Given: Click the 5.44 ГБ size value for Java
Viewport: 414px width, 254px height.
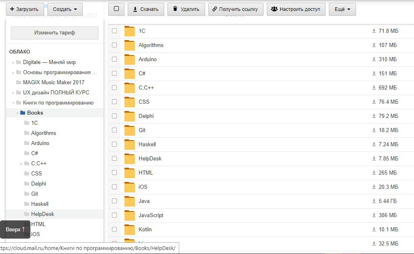Looking at the screenshot, I should pos(388,201).
